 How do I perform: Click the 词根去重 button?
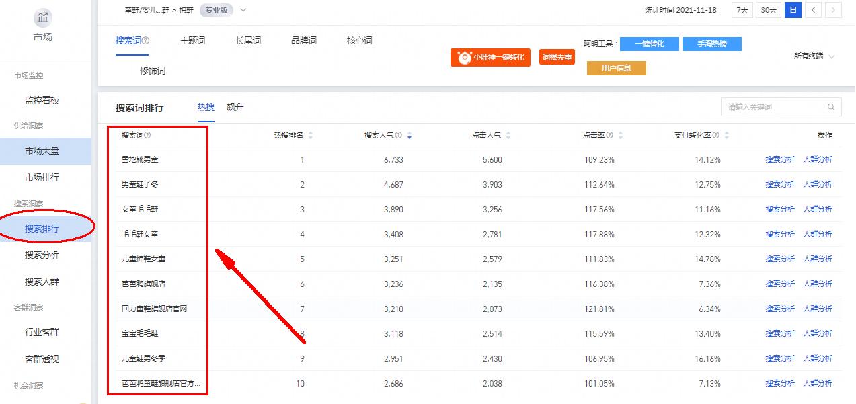[x=557, y=57]
